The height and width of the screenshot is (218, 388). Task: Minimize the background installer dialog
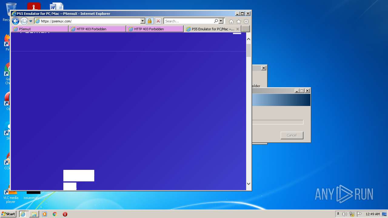[x=297, y=91]
